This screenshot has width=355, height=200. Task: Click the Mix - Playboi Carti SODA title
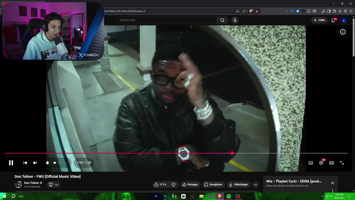click(x=294, y=181)
